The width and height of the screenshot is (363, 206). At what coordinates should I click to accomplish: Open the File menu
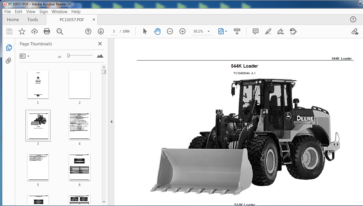click(x=7, y=12)
